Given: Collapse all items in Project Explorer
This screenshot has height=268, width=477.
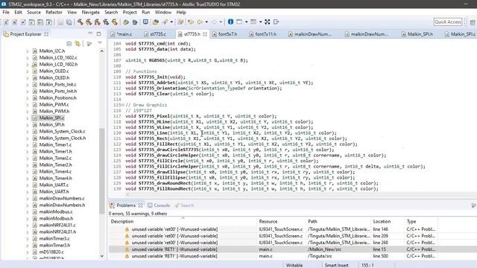Looking at the screenshot, I should [69, 44].
